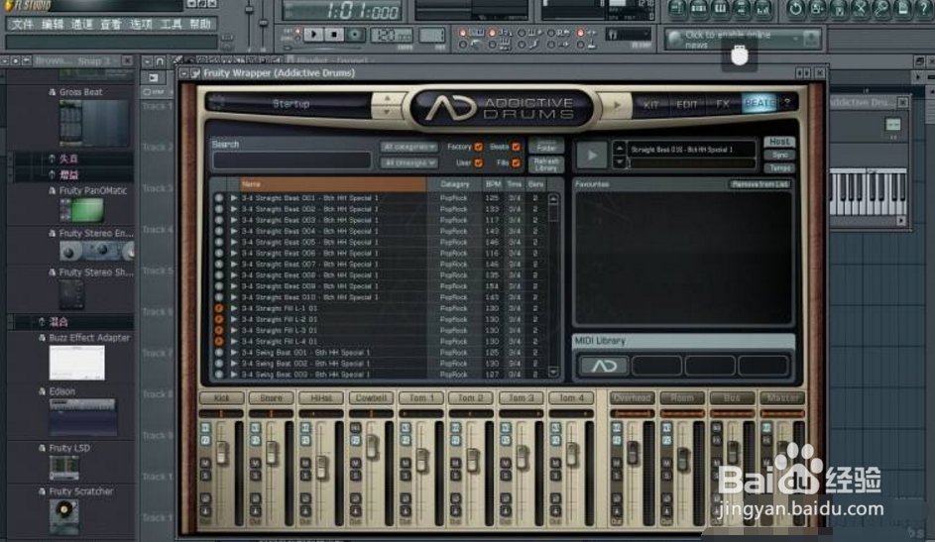Click the preset down arrow beside Startup
Viewport: 935px width, 542px height.
(387, 111)
